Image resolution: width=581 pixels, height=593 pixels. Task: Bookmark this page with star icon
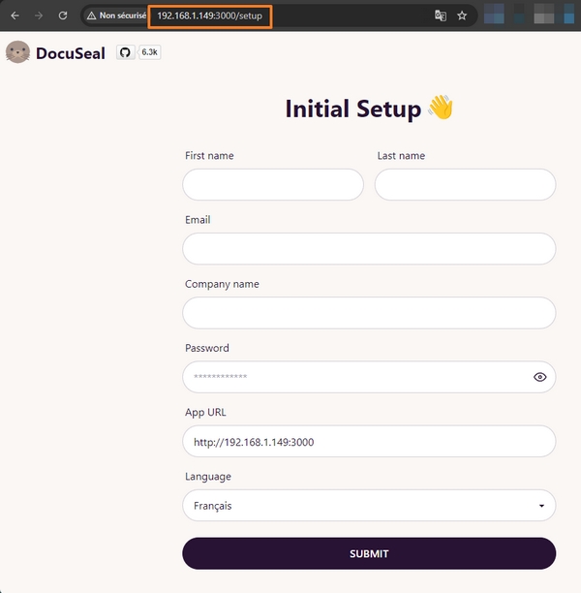(462, 16)
